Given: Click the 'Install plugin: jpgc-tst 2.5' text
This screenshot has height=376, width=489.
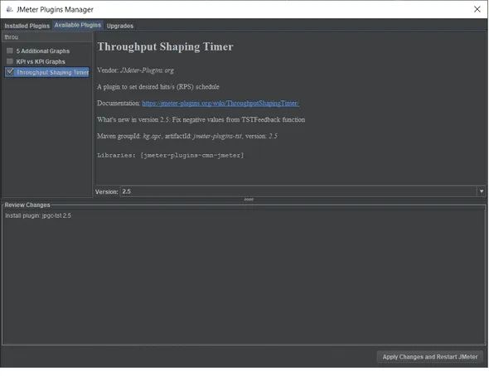Looking at the screenshot, I should tap(38, 215).
